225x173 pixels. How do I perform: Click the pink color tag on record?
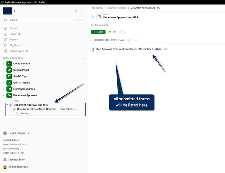coord(165,49)
